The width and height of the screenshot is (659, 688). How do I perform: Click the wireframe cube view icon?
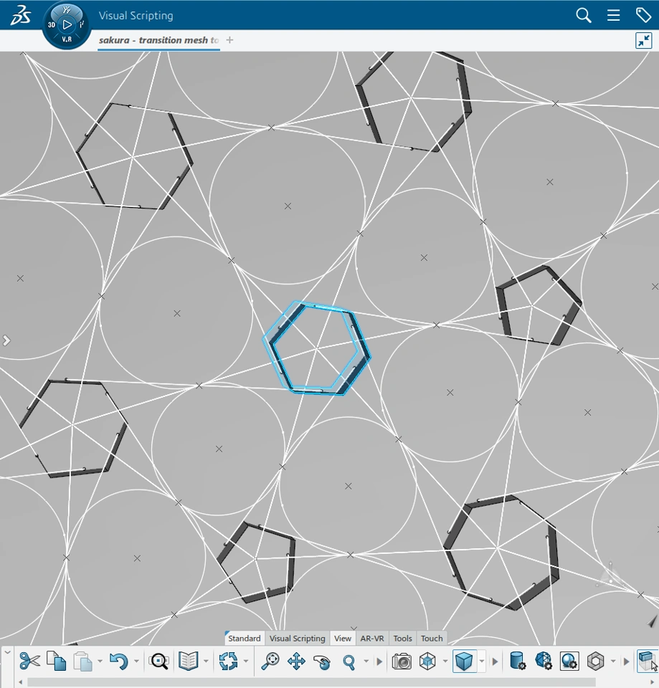click(427, 661)
